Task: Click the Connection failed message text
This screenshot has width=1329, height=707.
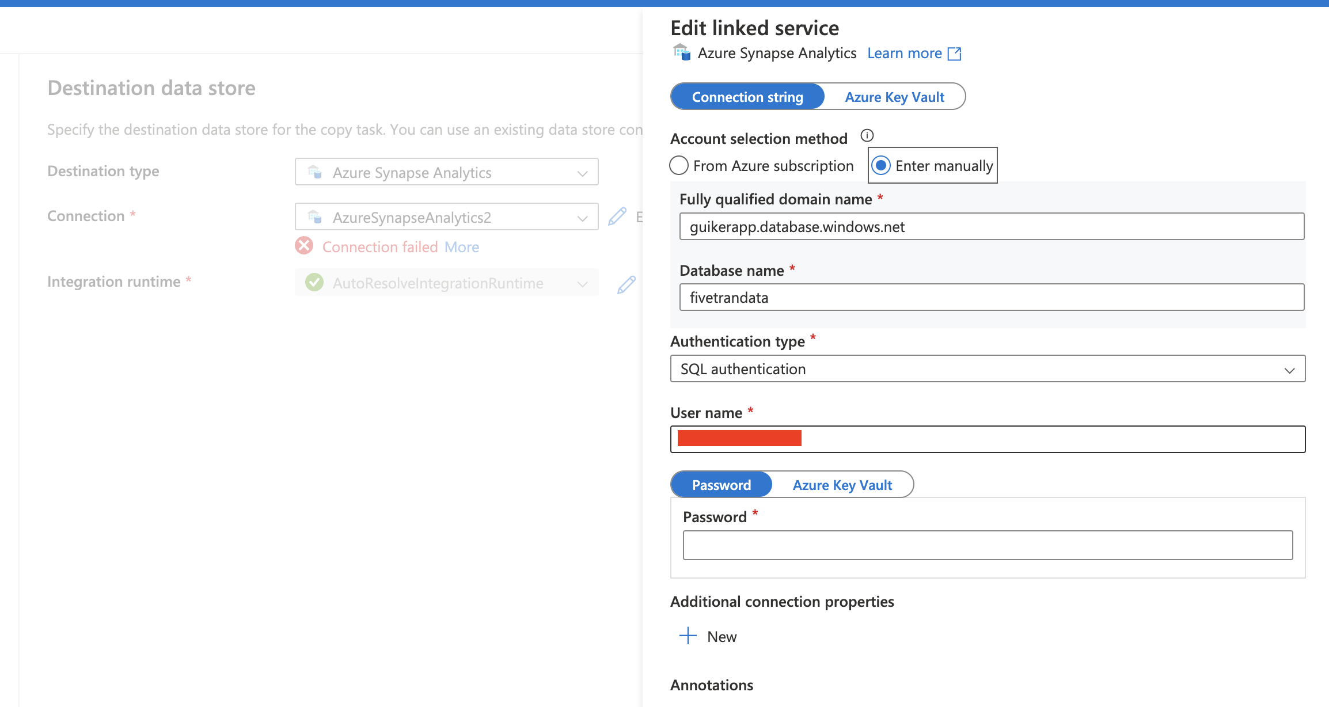Action: pyautogui.click(x=380, y=247)
